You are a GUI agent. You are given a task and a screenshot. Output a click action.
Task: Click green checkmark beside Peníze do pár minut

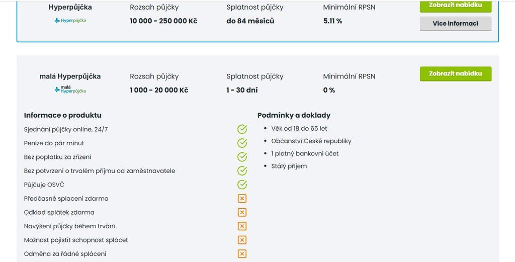coord(242,143)
